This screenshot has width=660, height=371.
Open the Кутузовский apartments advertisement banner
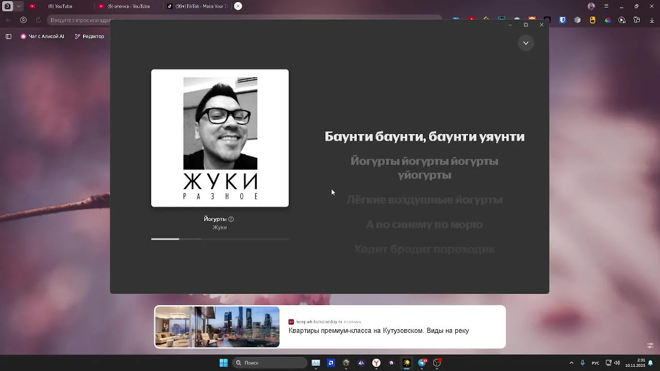coord(330,327)
